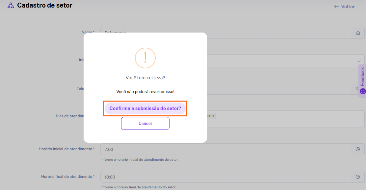This screenshot has height=190, width=366.
Task: Click the "Cadastro de setor" page heading
Action: 44,5
